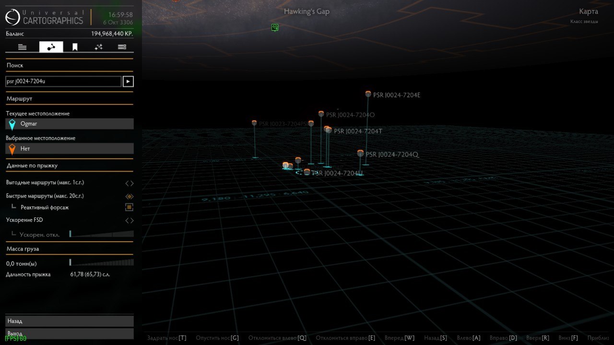Click the search field containing psr j0024-7204u
The height and width of the screenshot is (345, 614).
63,81
